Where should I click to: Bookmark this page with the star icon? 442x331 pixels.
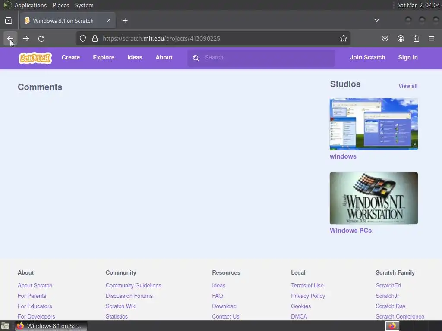pos(343,38)
